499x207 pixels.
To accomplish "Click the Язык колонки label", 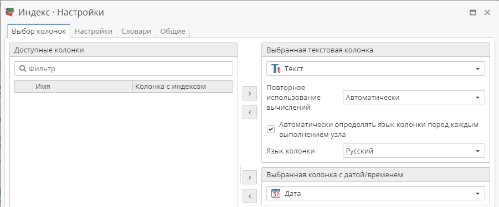I will [x=291, y=151].
